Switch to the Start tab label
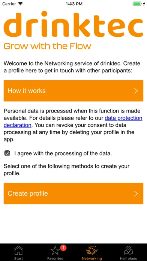 click(x=18, y=258)
